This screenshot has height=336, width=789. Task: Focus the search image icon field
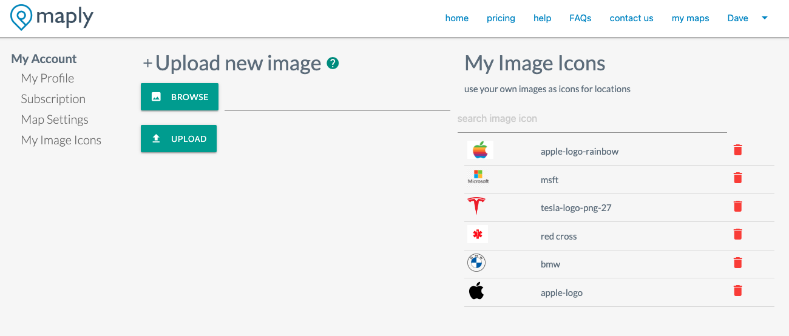(592, 119)
